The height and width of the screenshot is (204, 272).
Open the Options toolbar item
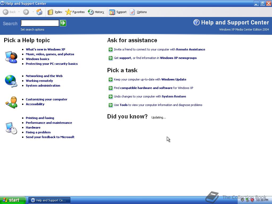pos(138,12)
